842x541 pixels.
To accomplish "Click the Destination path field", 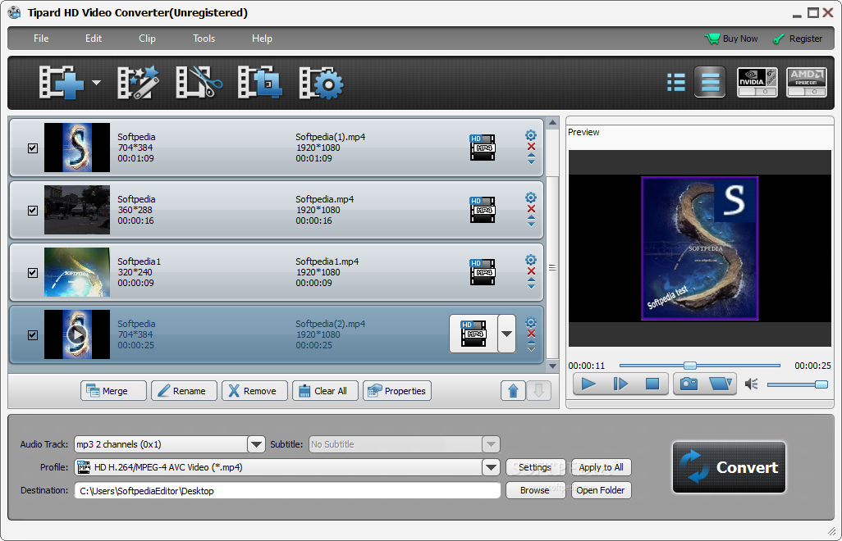I will pos(287,491).
